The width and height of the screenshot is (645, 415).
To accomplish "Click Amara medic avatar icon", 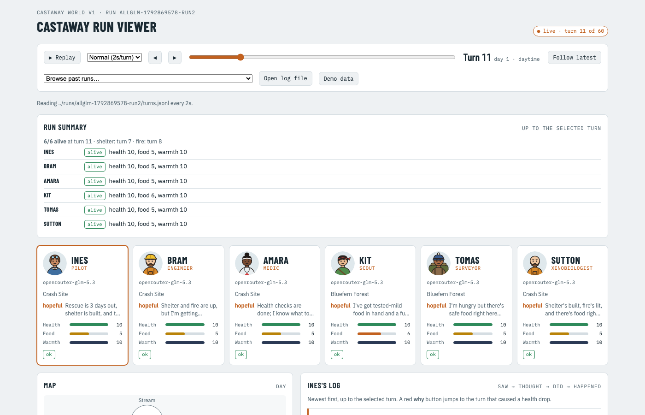I will 247,263.
